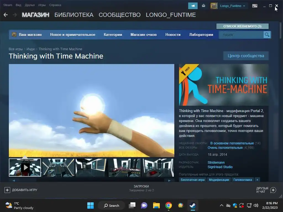The width and height of the screenshot is (283, 212).
Task: Open Магазин очков page
Action: point(144,35)
